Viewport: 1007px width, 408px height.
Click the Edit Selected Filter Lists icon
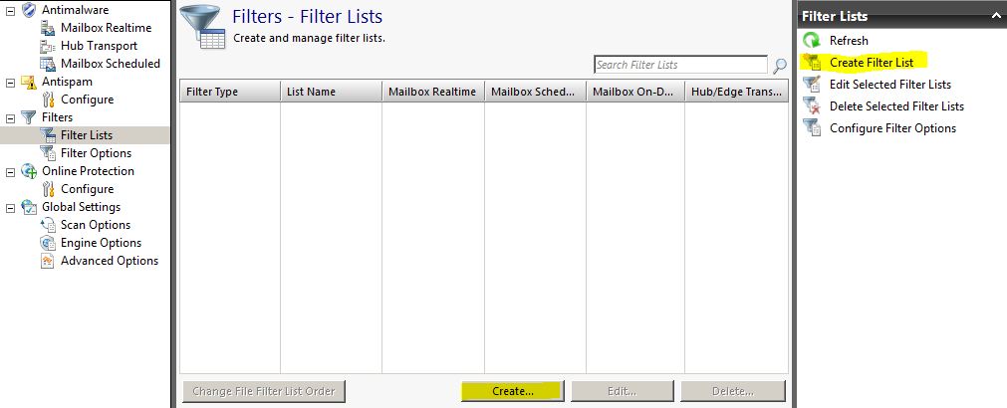[812, 85]
